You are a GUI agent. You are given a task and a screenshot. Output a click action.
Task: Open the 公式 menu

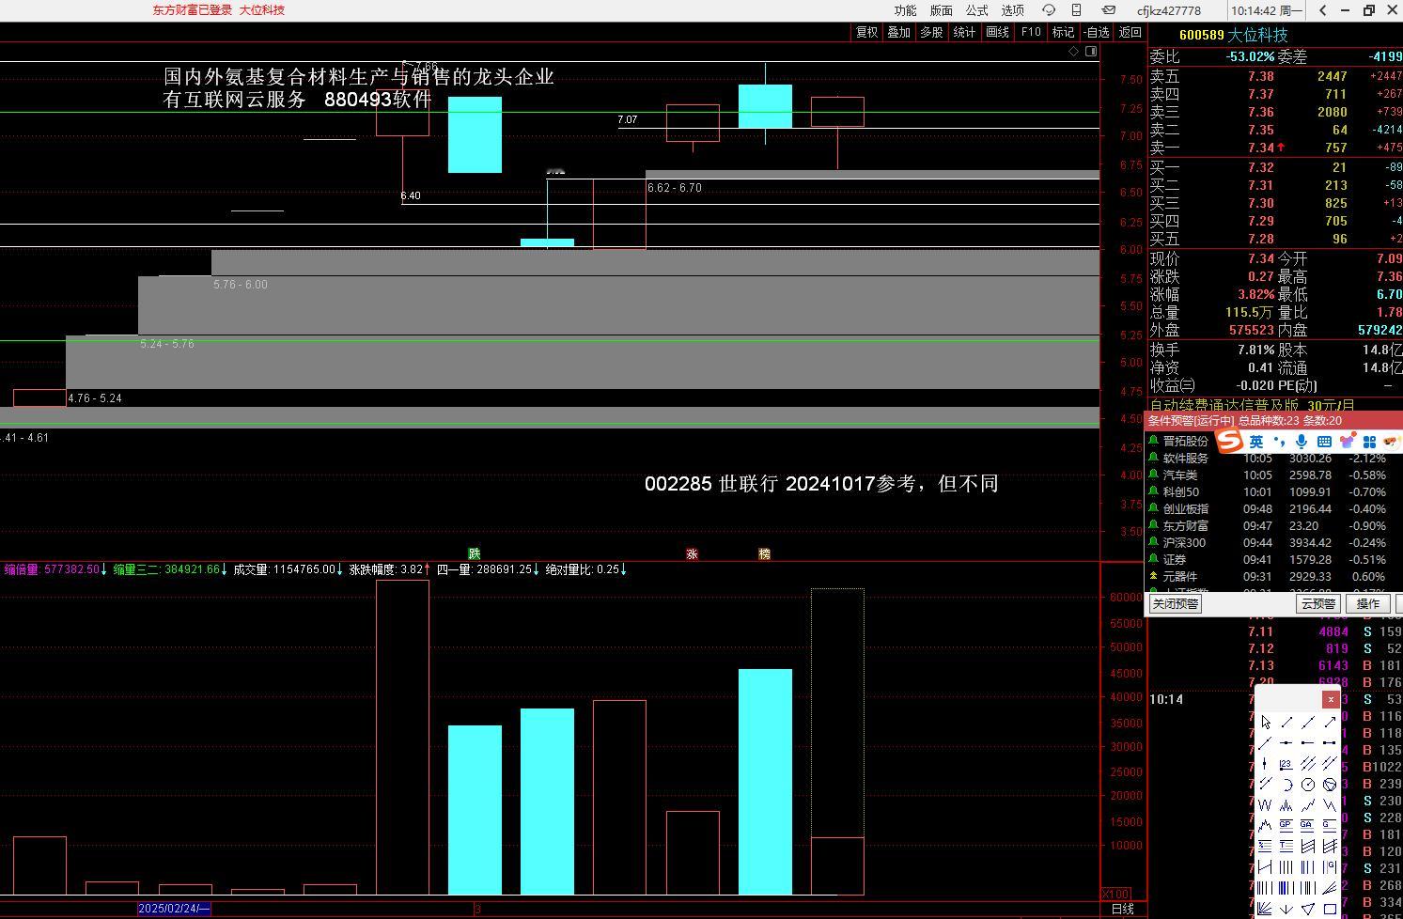pos(977,10)
